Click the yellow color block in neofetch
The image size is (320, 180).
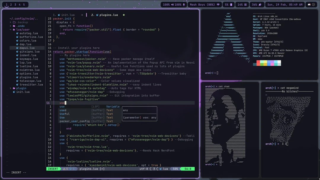(x=265, y=62)
